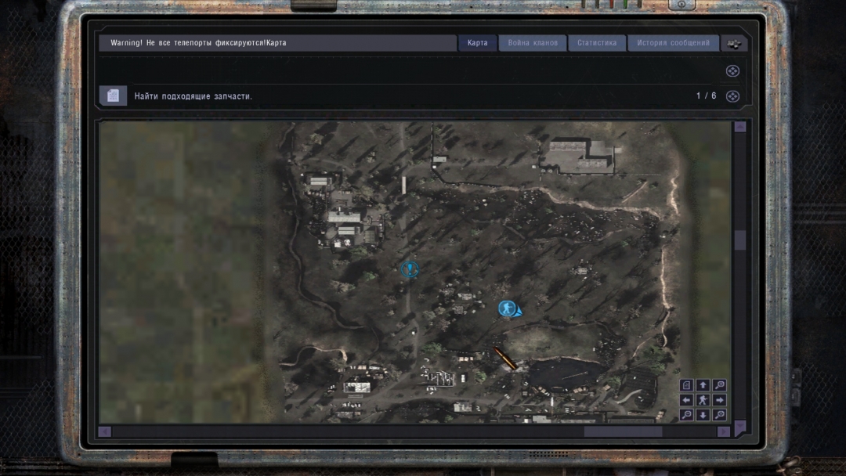Viewport: 846px width, 476px height.
Task: Click the vertical scrollbar thumb
Action: coord(740,240)
